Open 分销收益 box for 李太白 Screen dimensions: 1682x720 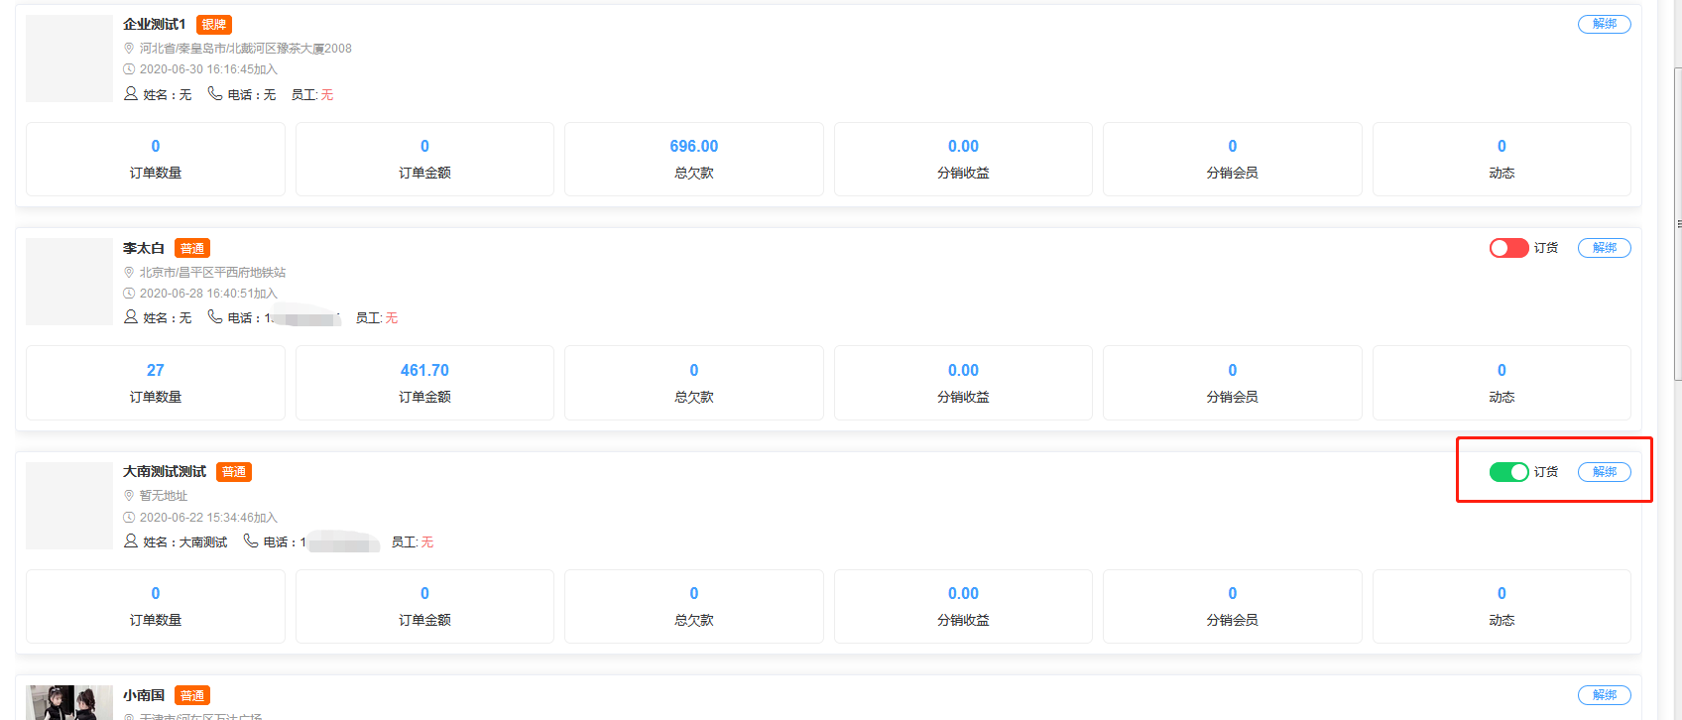click(963, 383)
